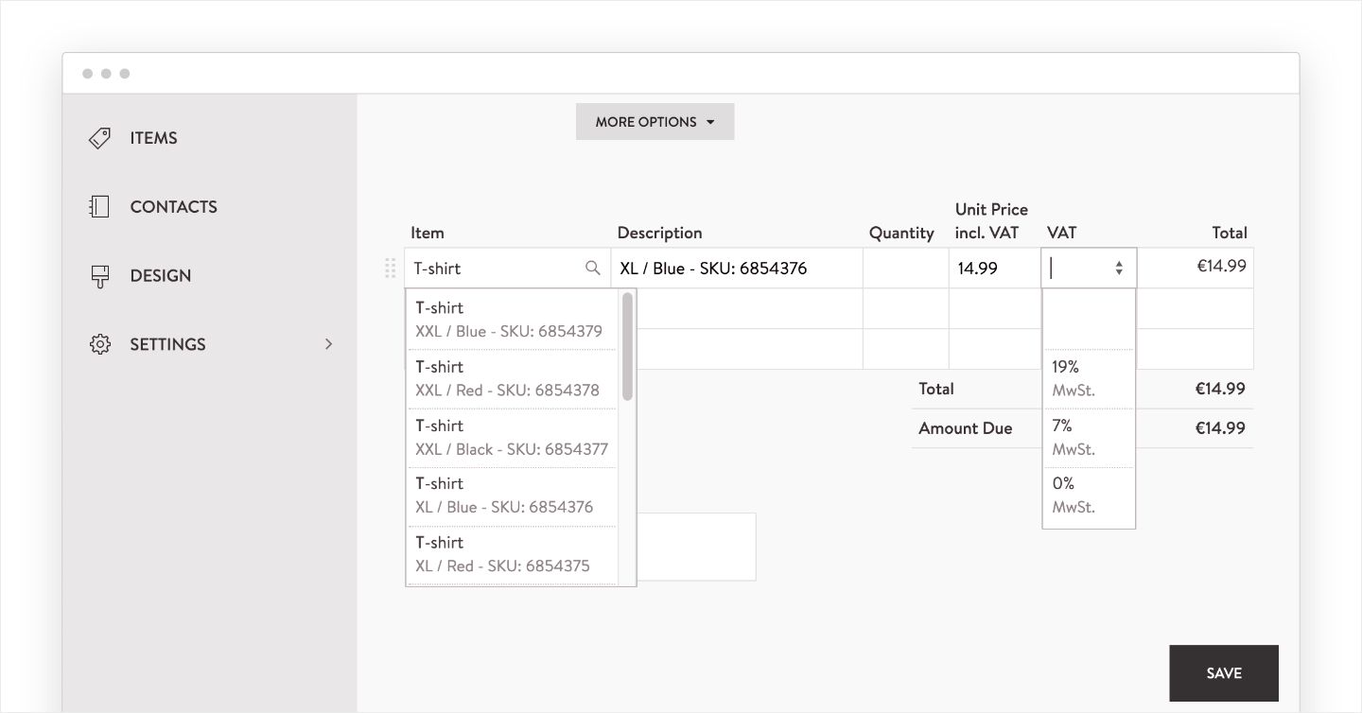Click the Unit Price field showing 14.99

pos(995,269)
